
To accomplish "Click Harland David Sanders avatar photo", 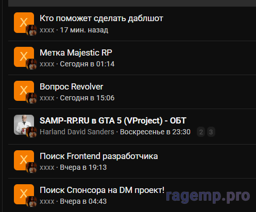I will pyautogui.click(x=24, y=125).
